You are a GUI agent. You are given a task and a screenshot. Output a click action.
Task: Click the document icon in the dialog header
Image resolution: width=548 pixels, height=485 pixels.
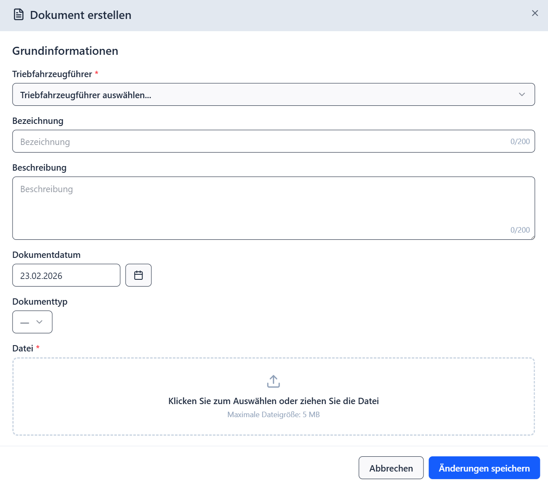click(x=19, y=15)
